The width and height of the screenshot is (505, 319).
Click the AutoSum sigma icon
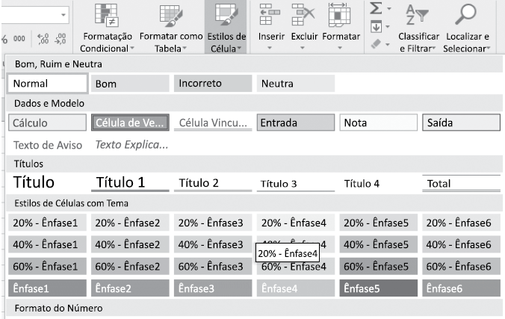tap(377, 8)
